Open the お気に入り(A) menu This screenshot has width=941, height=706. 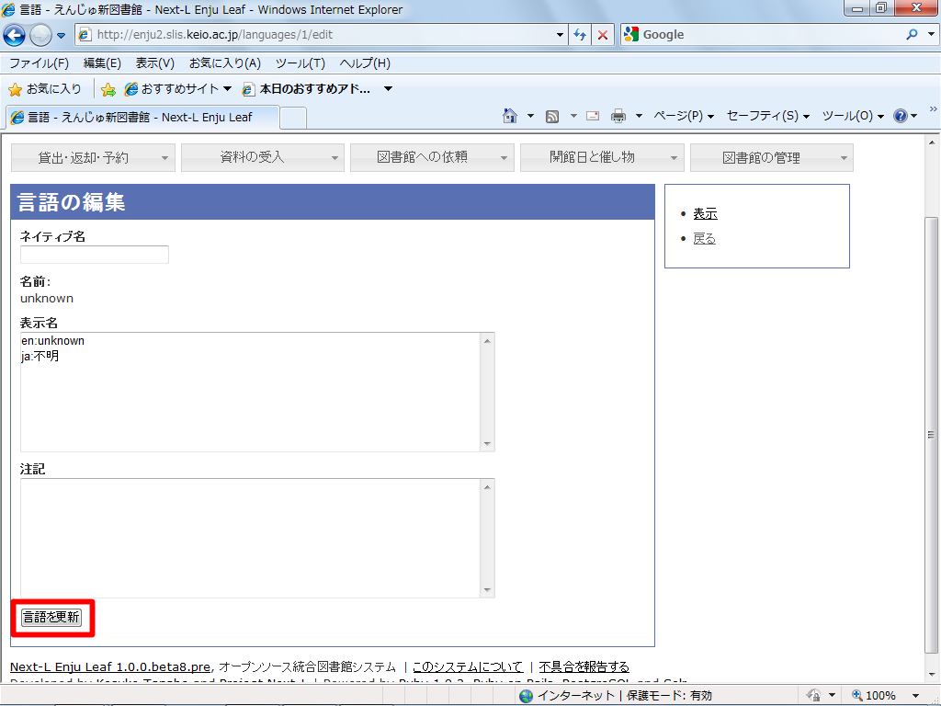coord(225,63)
